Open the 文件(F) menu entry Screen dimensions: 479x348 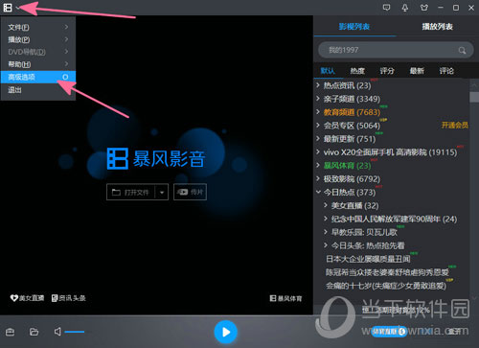(38, 28)
